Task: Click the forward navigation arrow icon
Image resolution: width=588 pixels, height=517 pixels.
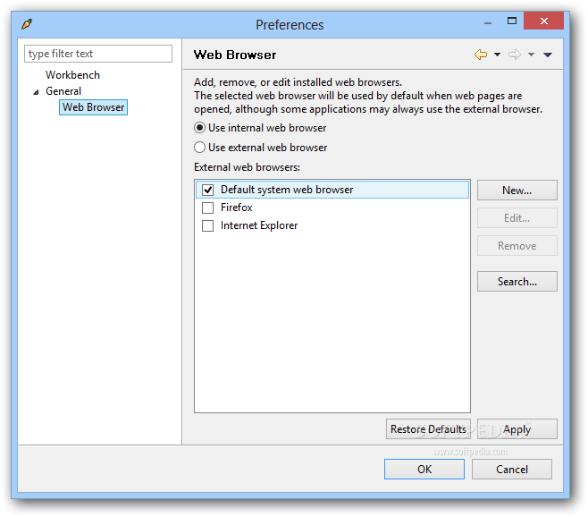Action: pyautogui.click(x=515, y=55)
